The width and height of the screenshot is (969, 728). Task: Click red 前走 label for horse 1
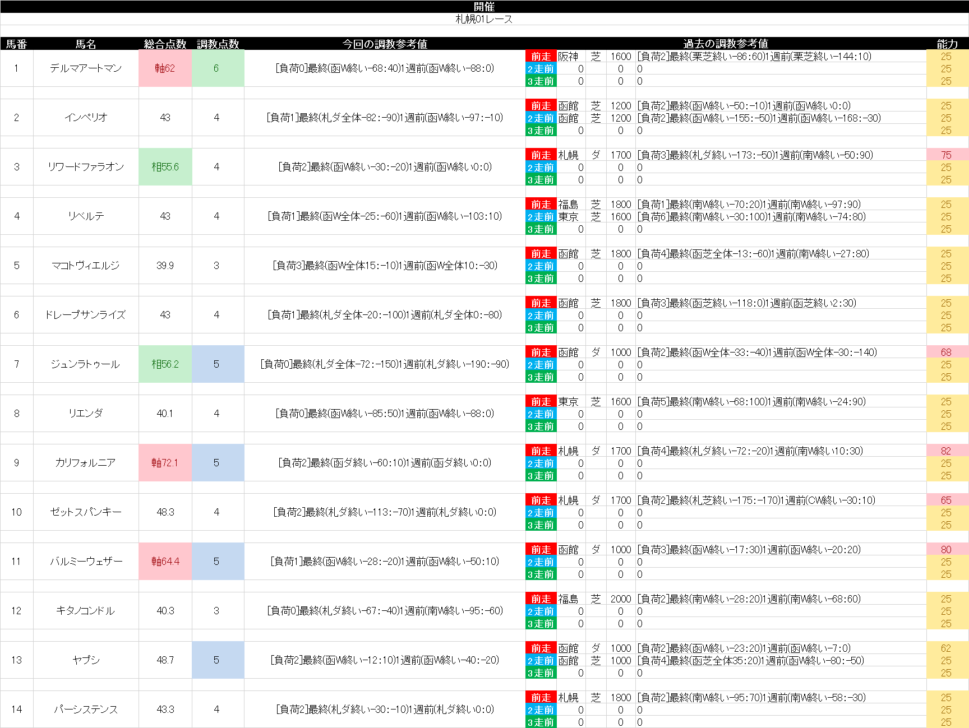pos(541,57)
